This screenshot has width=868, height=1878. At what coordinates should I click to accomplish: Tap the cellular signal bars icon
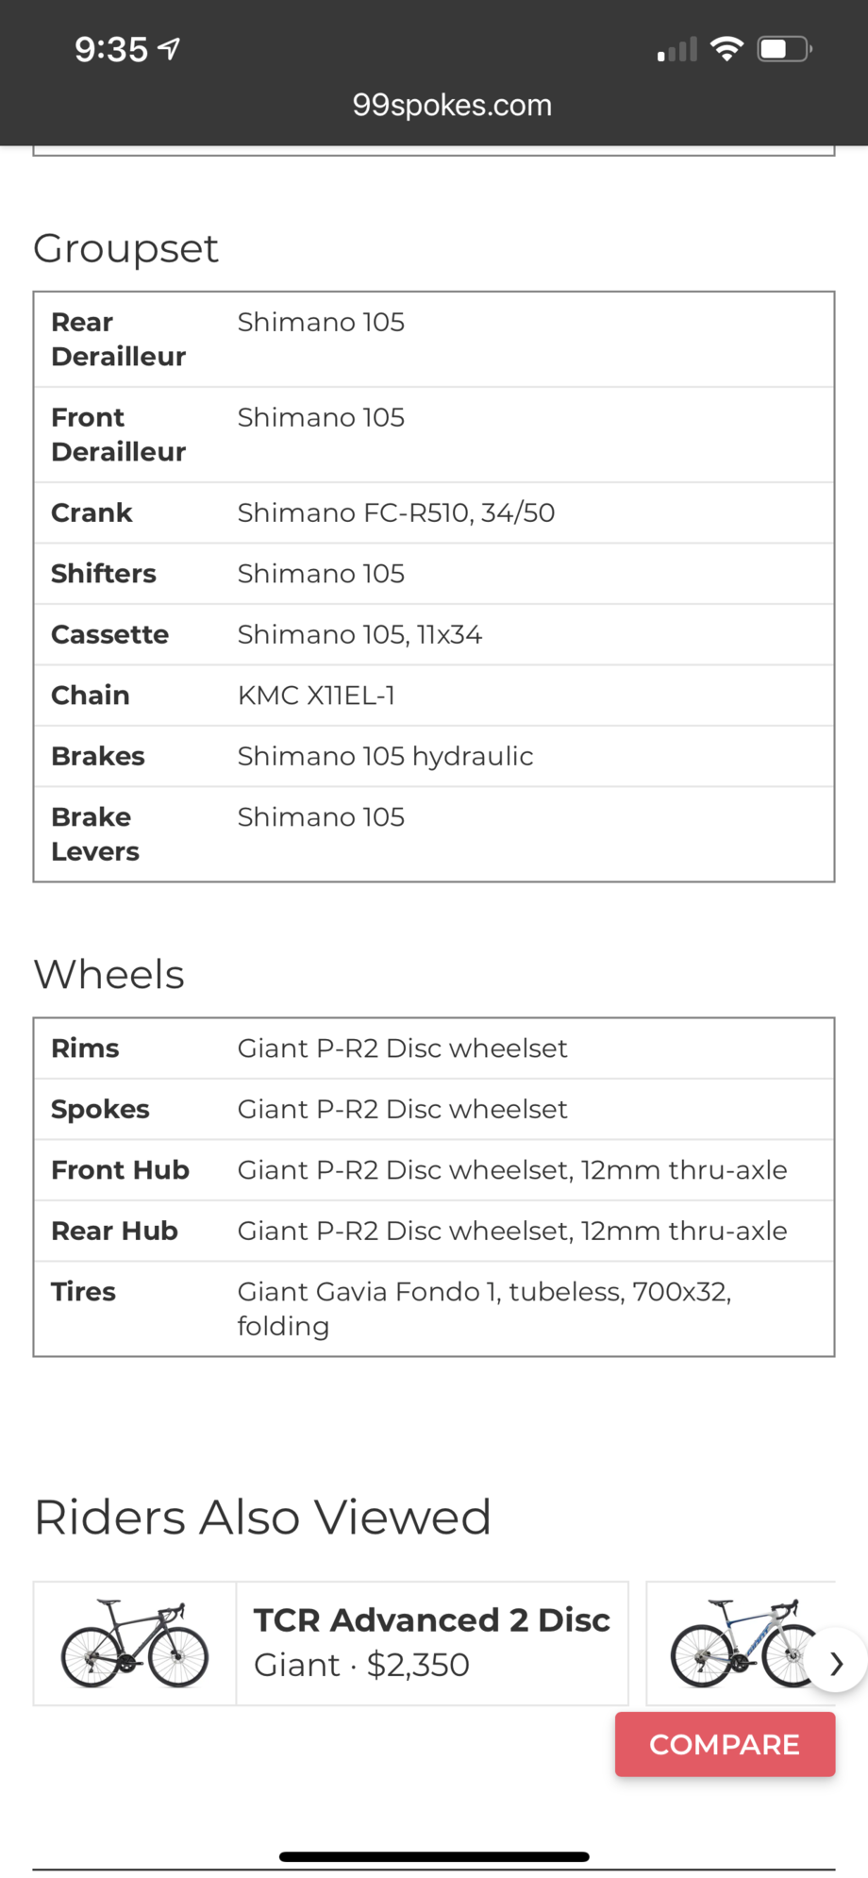pyautogui.click(x=677, y=49)
